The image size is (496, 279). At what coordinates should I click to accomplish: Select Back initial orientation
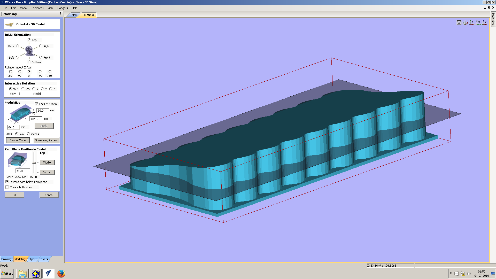(x=17, y=46)
